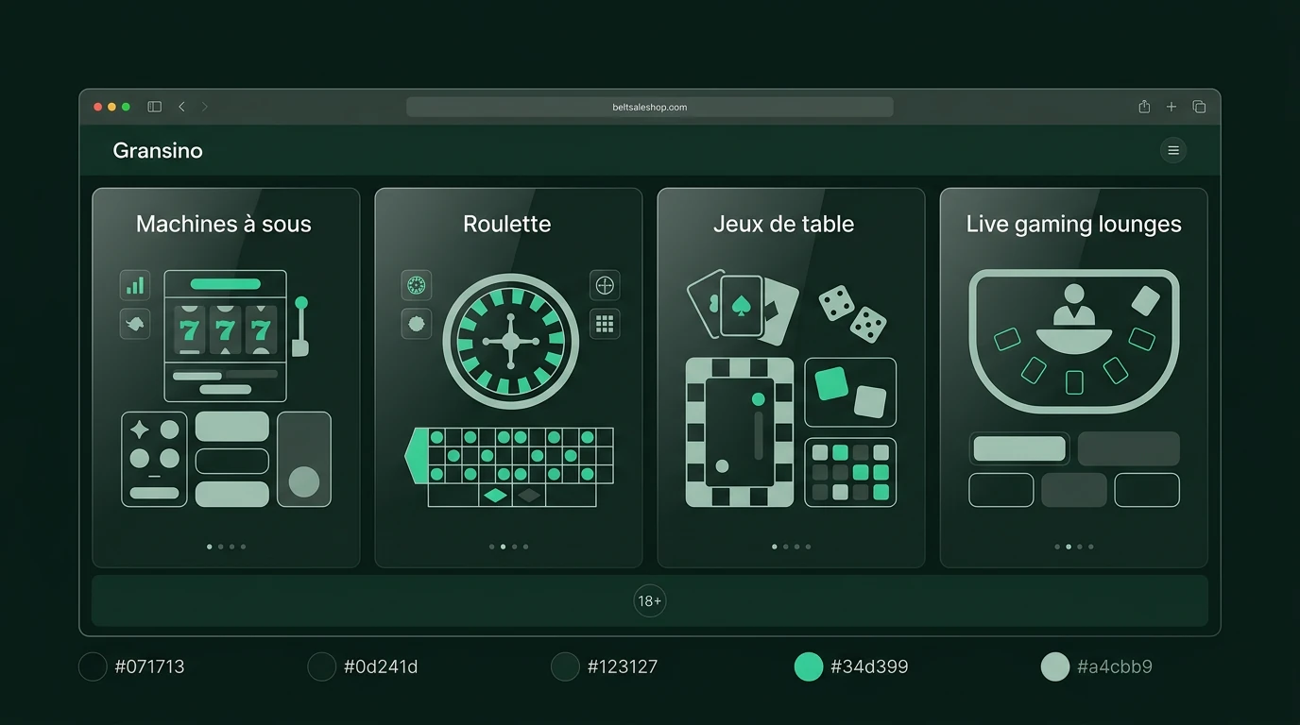Click the top filled pill button in Machines à sous

click(232, 426)
